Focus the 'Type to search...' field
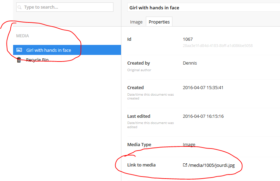 [66, 7]
